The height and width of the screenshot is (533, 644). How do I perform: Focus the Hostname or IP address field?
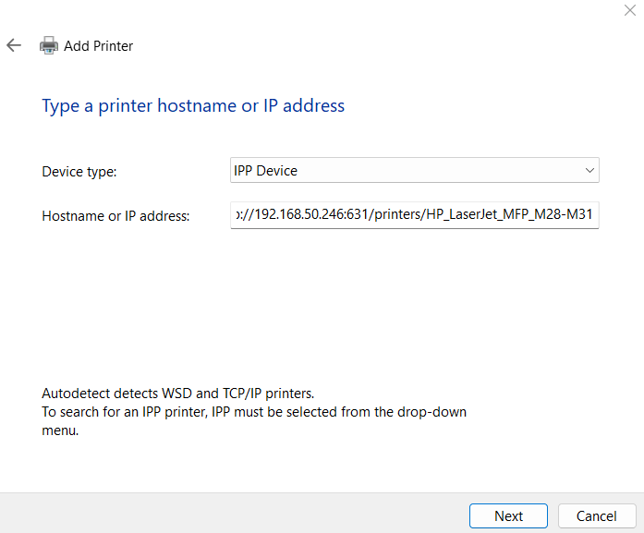tap(414, 215)
